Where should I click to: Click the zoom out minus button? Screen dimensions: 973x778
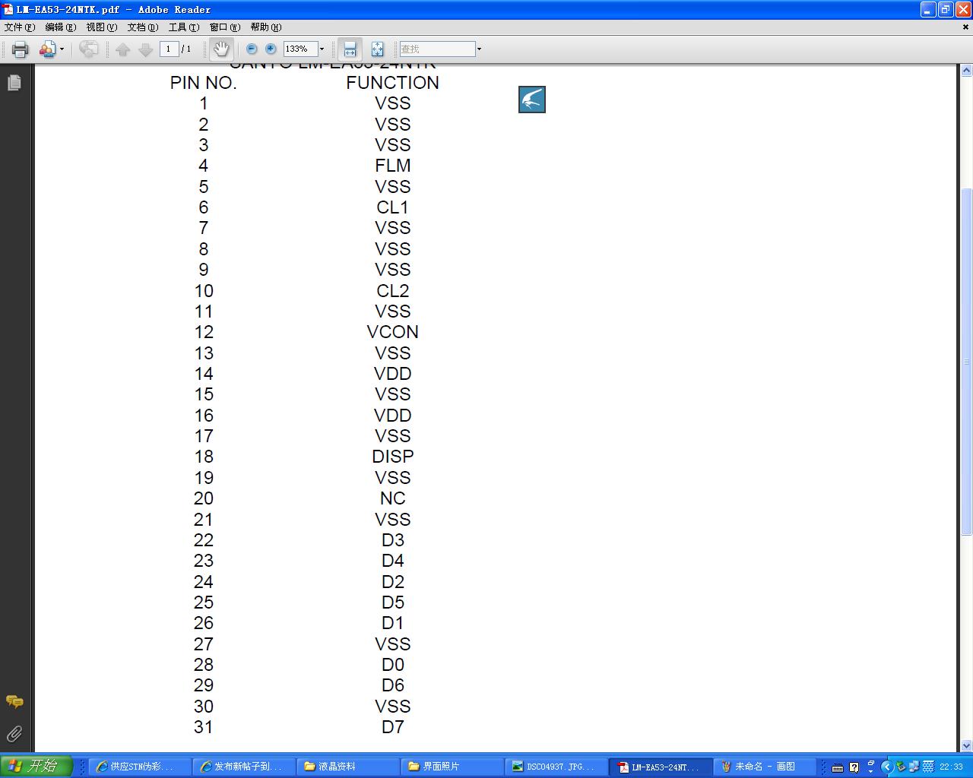pos(252,49)
